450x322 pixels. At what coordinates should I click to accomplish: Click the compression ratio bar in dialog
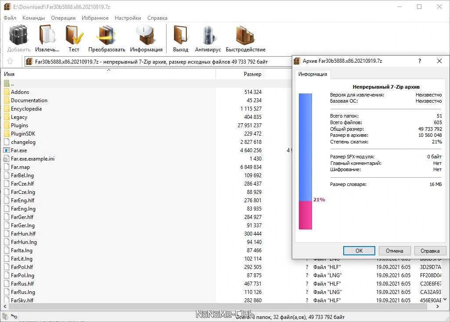pos(305,161)
